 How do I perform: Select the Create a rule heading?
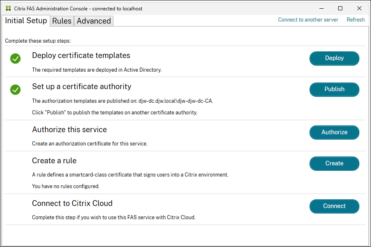(54, 161)
